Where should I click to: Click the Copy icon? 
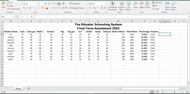(x=8, y=6)
